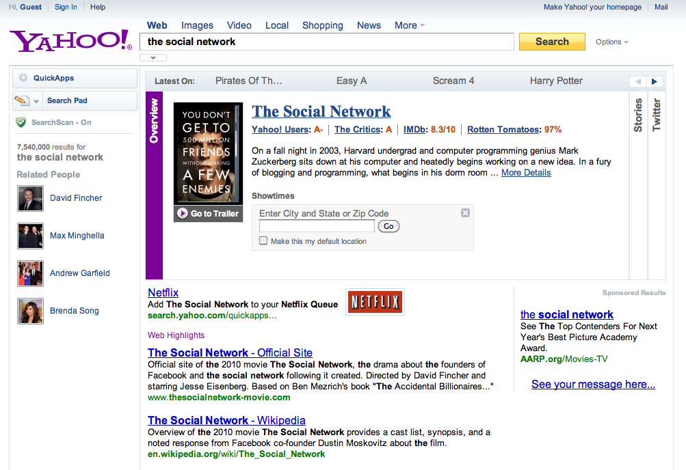Select Easy A in Latest On

click(352, 81)
